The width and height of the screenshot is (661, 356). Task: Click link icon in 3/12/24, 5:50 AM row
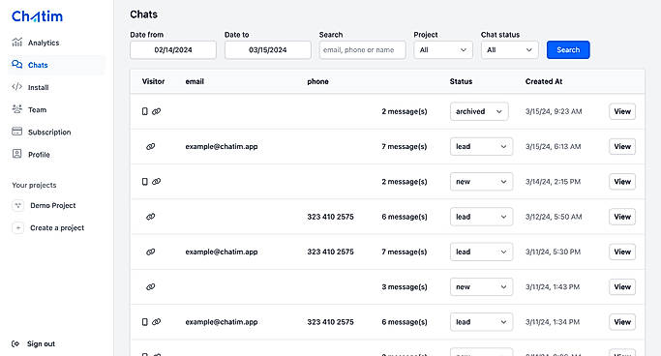click(x=151, y=217)
